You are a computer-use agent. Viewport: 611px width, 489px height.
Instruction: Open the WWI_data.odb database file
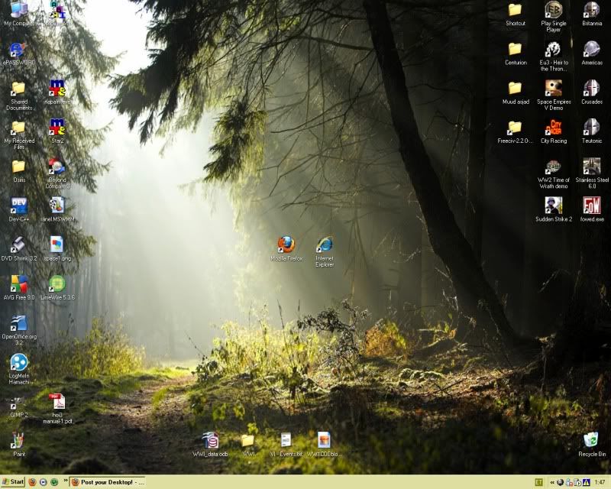(211, 445)
